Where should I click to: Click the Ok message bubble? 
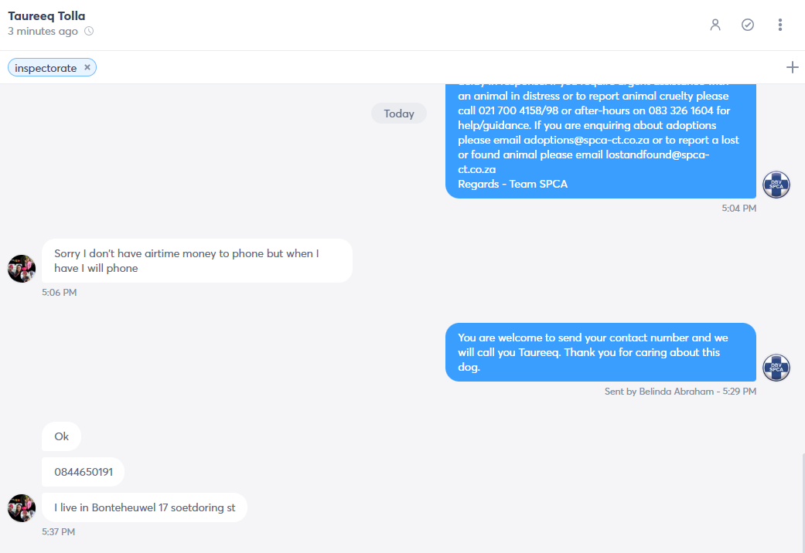[62, 436]
